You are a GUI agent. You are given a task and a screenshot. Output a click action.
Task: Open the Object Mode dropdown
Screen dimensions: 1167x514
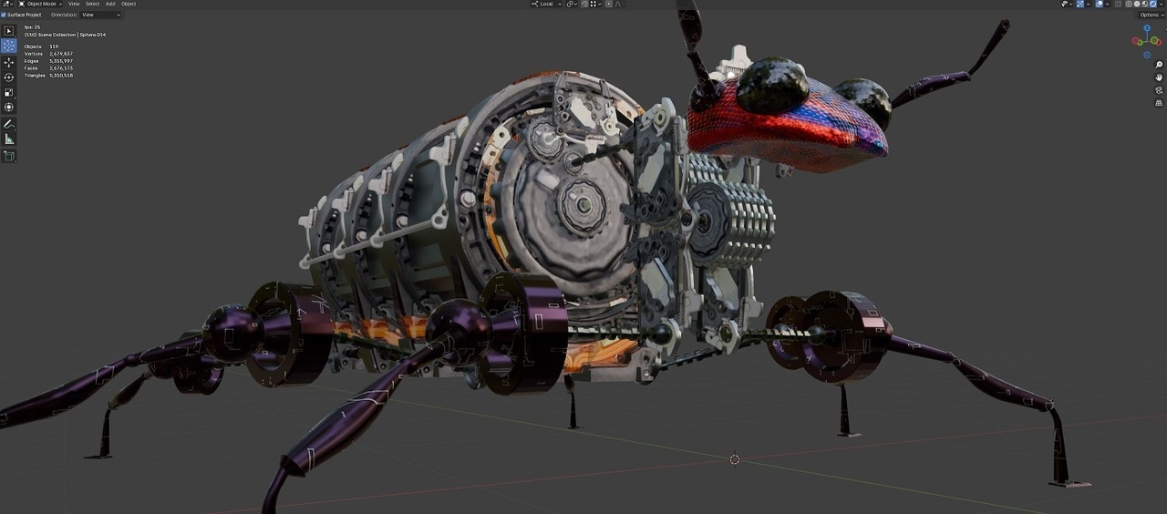40,4
